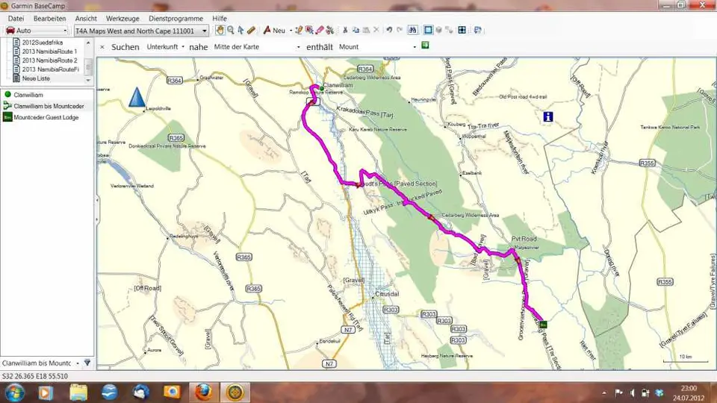Click the green search go button
The width and height of the screenshot is (717, 403).
tap(425, 46)
